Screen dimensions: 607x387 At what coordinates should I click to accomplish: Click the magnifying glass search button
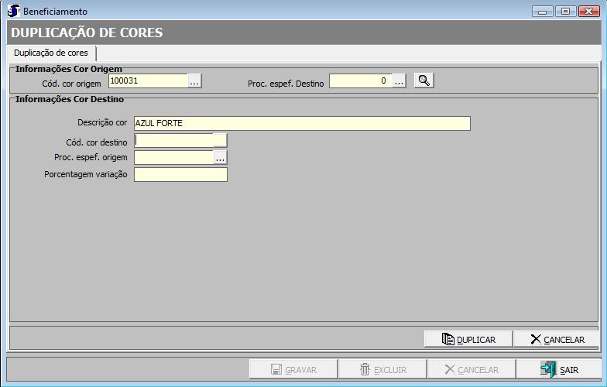point(424,80)
